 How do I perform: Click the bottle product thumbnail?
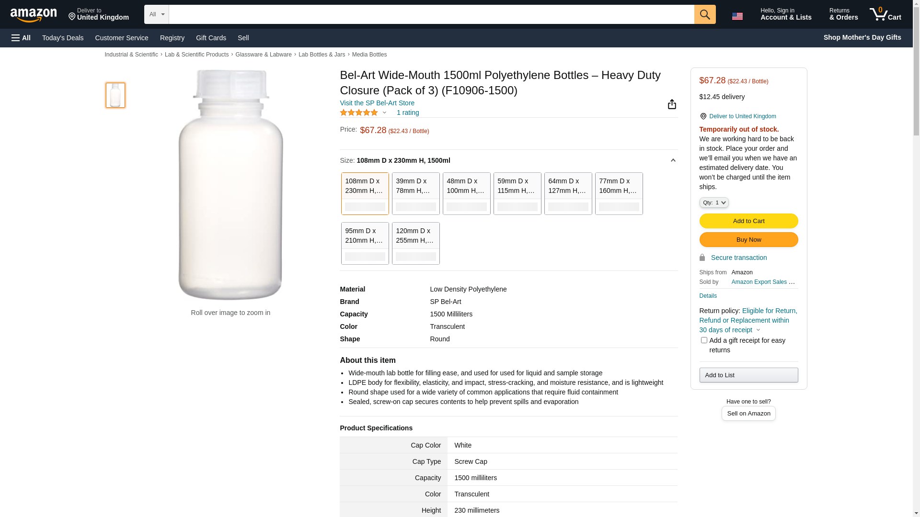click(115, 95)
